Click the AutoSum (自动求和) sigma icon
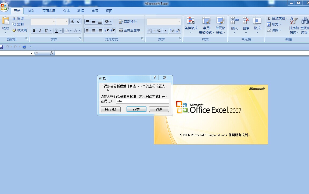 pyautogui.click(x=269, y=18)
